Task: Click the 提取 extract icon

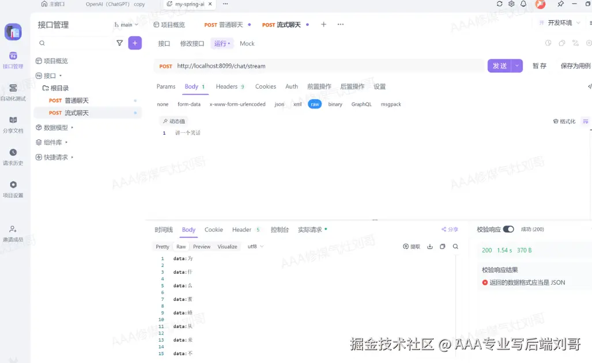Action: coord(412,247)
